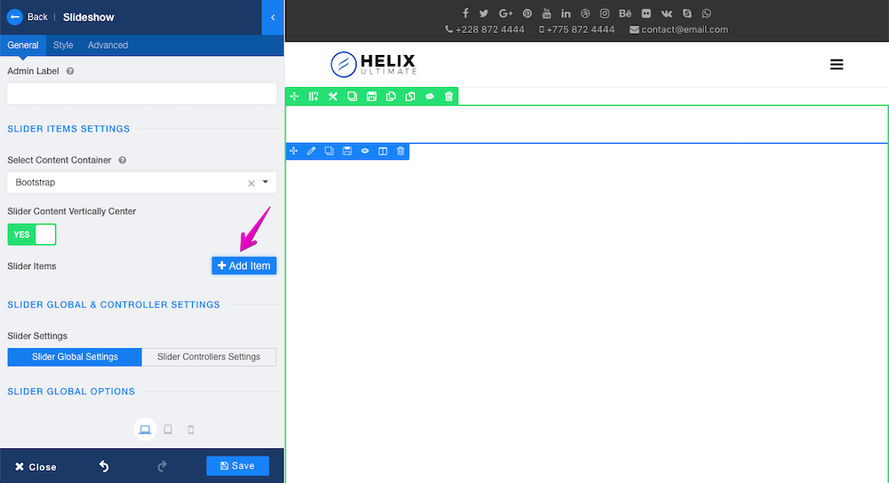The width and height of the screenshot is (889, 483).
Task: Click the Close button in bottom bar
Action: (x=36, y=467)
